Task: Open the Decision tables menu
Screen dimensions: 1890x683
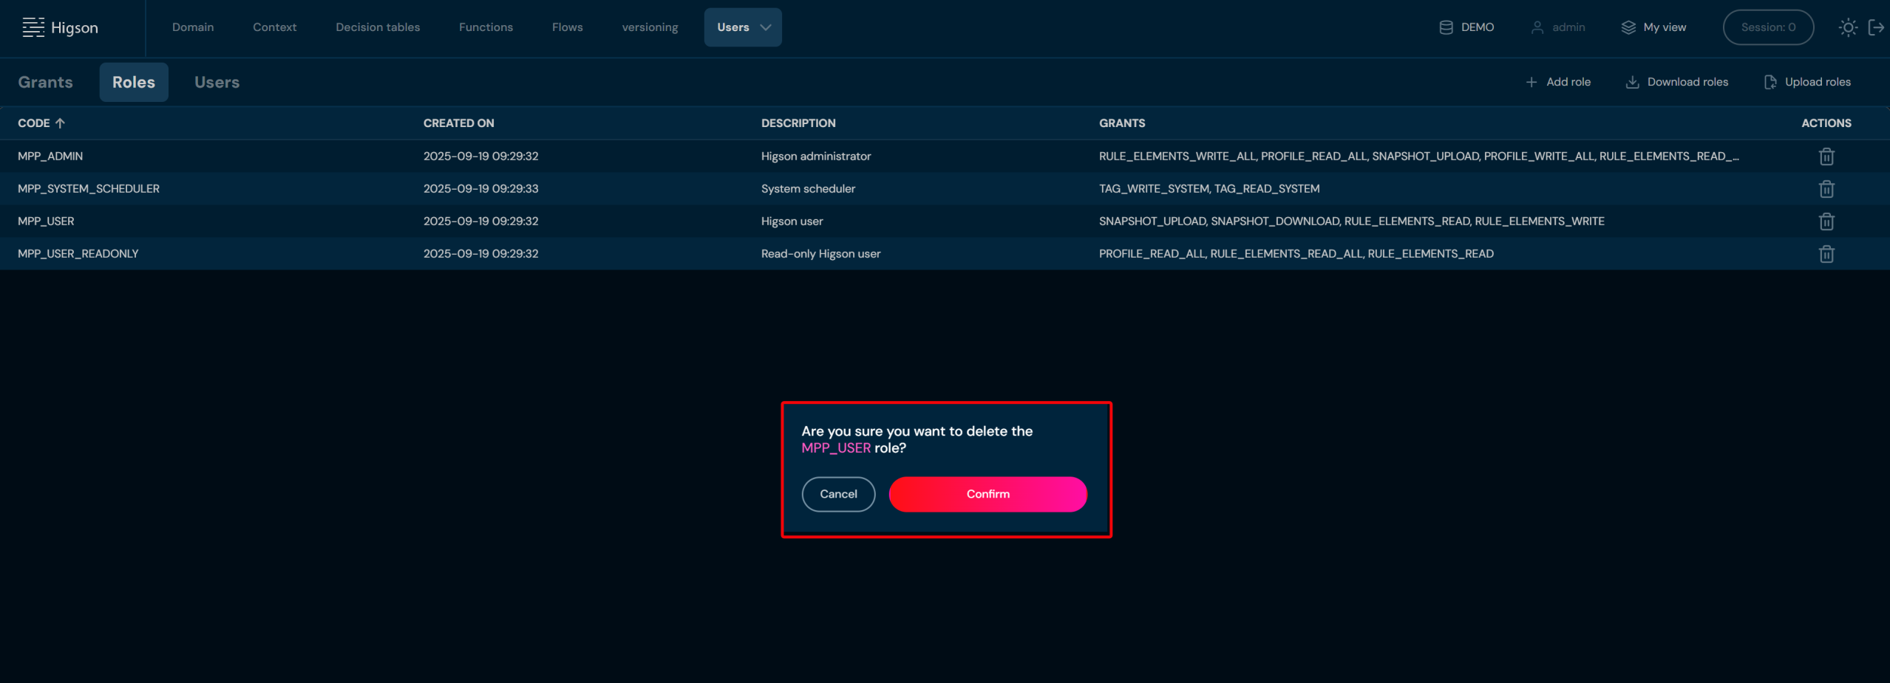Action: click(377, 27)
